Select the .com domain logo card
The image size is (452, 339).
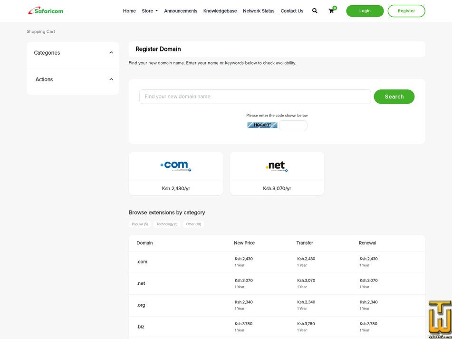click(x=176, y=166)
